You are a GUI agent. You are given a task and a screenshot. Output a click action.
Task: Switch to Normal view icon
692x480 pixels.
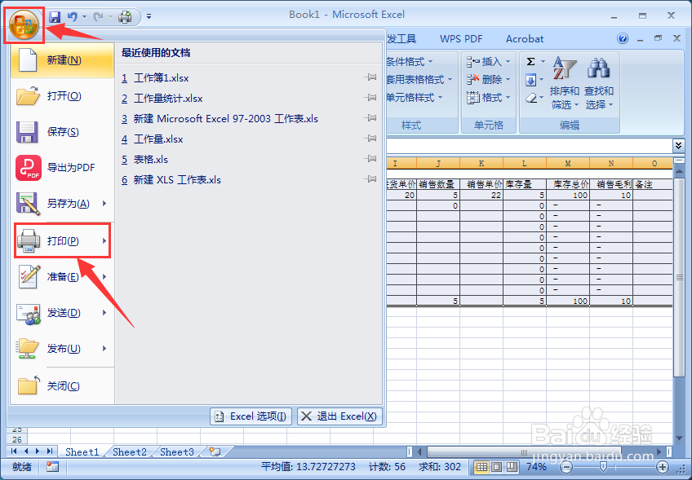[481, 467]
